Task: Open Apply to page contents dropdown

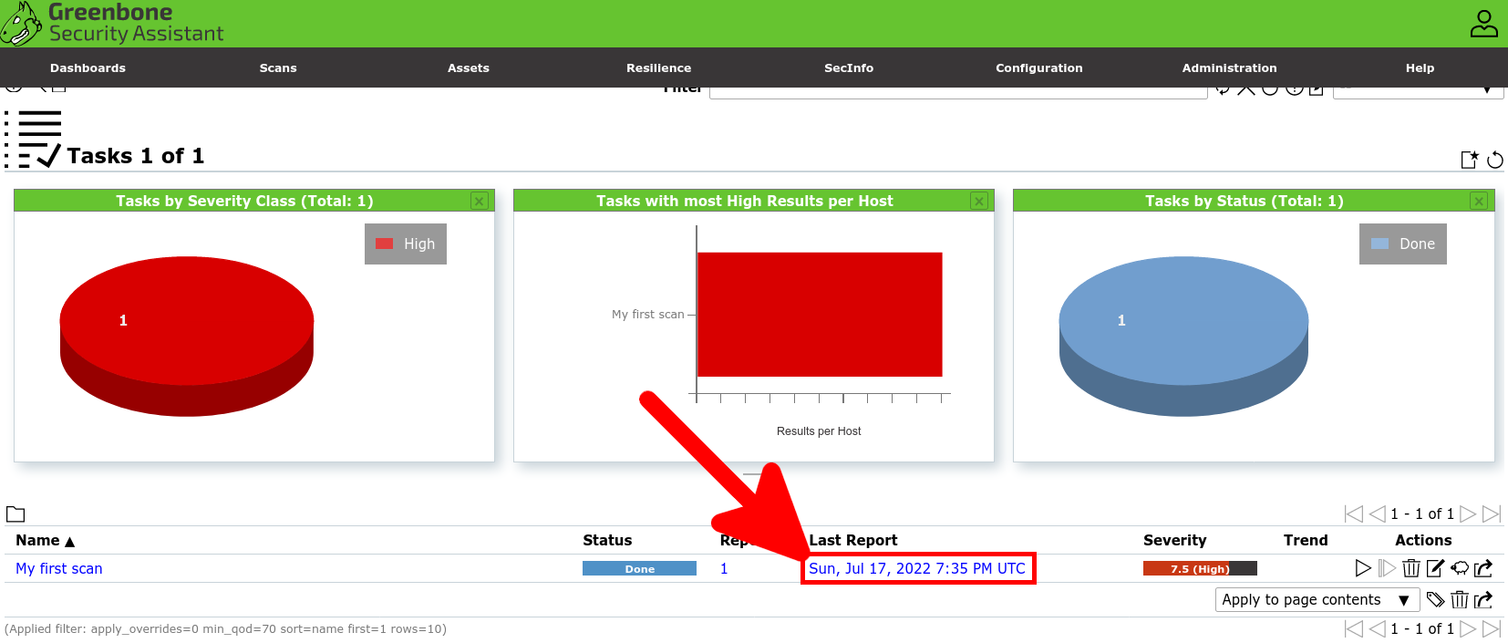Action: [1317, 599]
